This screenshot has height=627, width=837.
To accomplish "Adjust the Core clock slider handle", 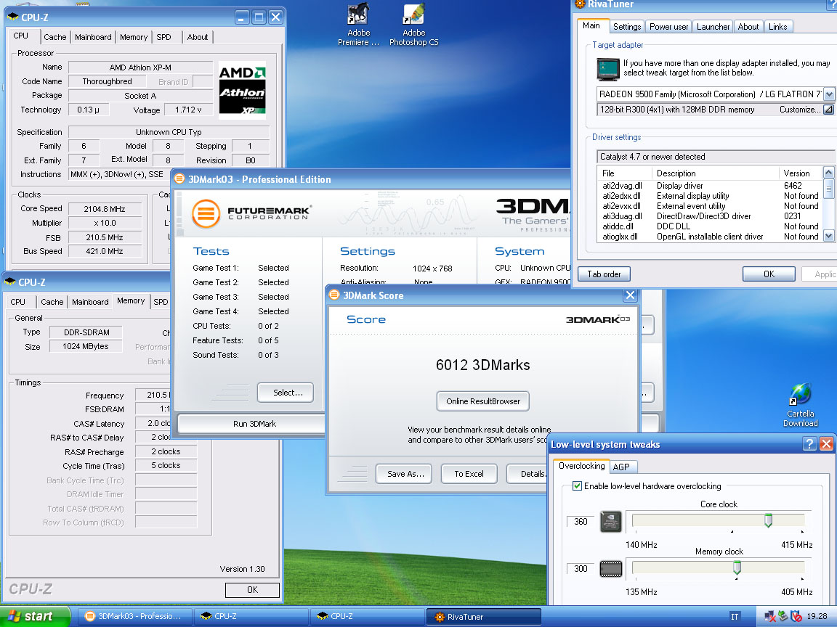I will coord(768,520).
